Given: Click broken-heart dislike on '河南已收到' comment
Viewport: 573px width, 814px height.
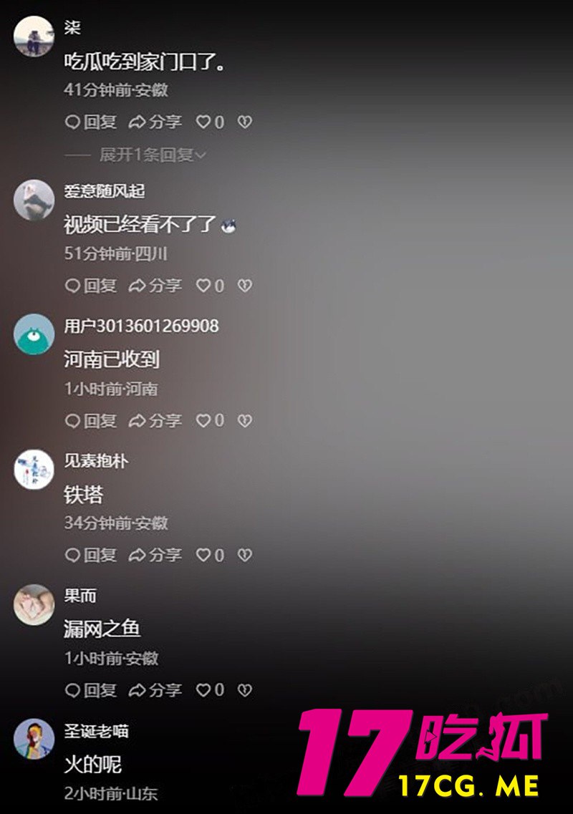Looking at the screenshot, I should [245, 420].
